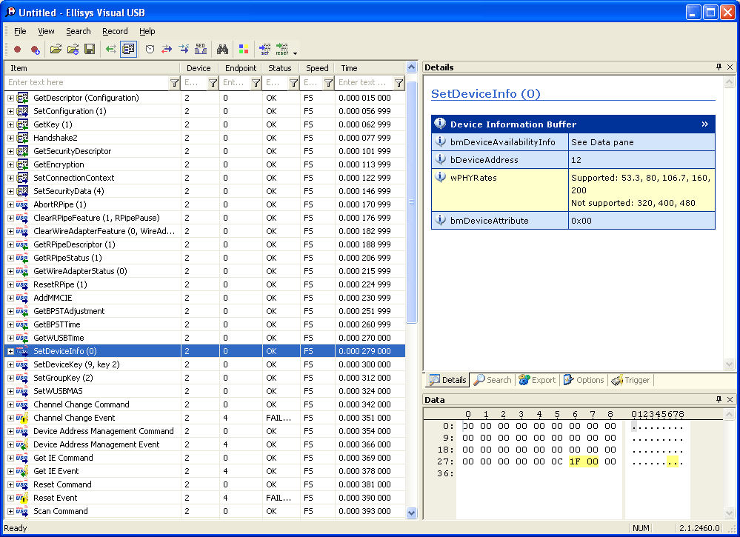Click the green arrows toolbar icon
Screen dimensions: 740x537
[x=110, y=50]
